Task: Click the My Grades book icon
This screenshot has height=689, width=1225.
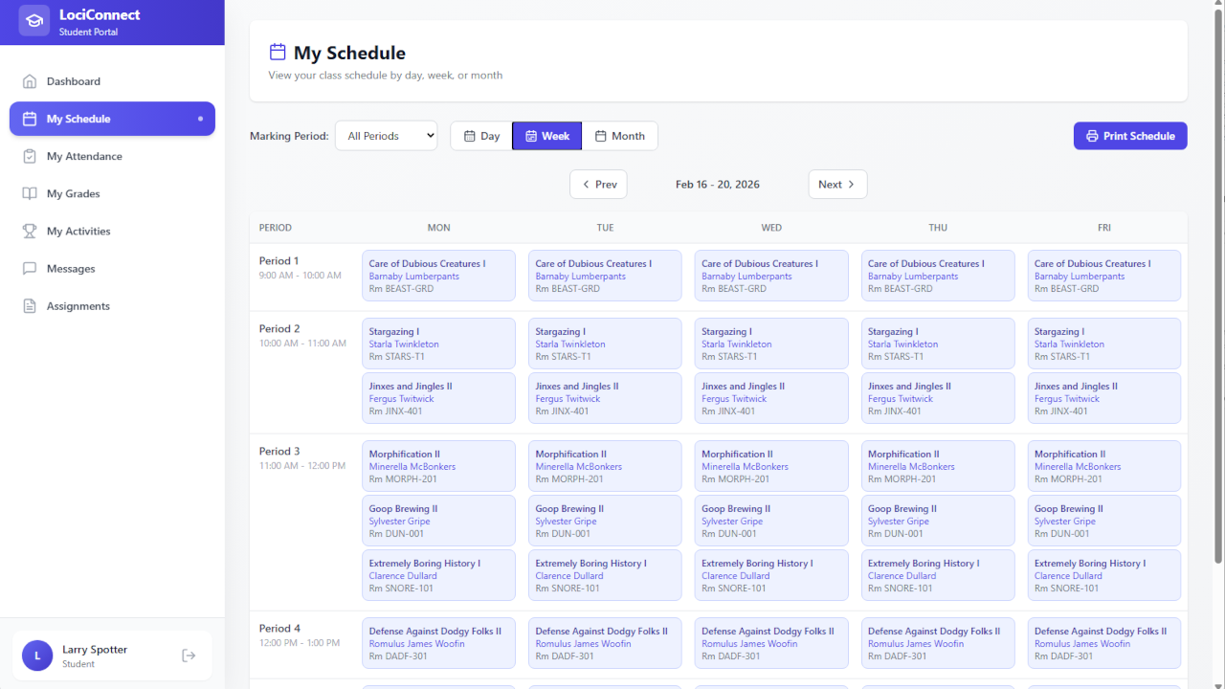Action: 30,193
